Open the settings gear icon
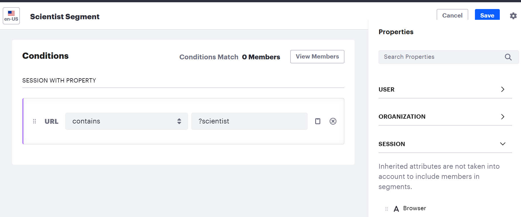Image resolution: width=521 pixels, height=217 pixels. coord(513,16)
